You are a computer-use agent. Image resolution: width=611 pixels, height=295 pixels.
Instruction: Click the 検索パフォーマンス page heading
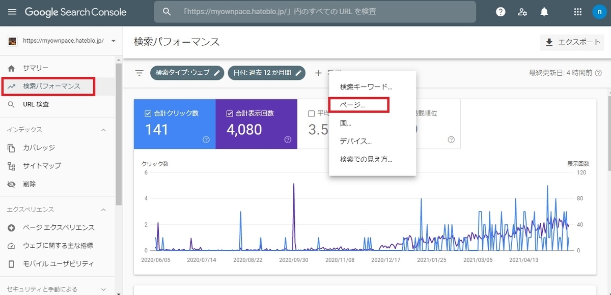point(177,42)
